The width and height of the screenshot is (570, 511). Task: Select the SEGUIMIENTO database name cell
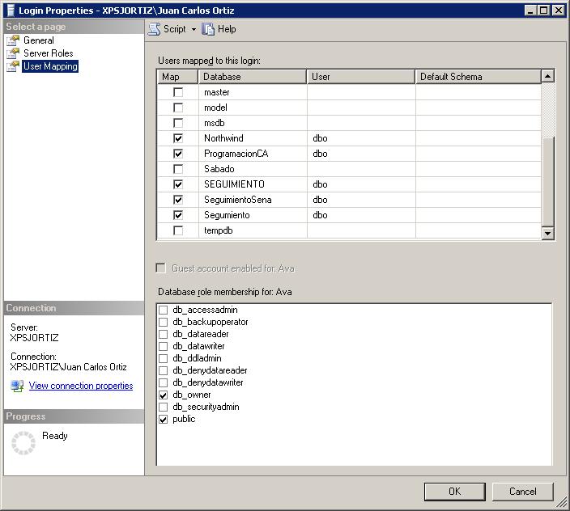pyautogui.click(x=253, y=184)
